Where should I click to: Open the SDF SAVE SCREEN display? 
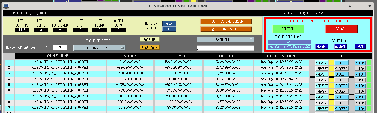226,29
